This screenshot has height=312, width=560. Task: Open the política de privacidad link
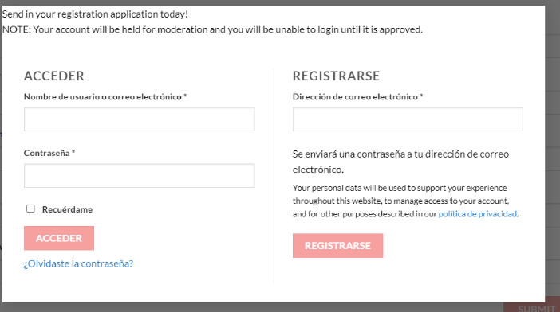(x=478, y=213)
